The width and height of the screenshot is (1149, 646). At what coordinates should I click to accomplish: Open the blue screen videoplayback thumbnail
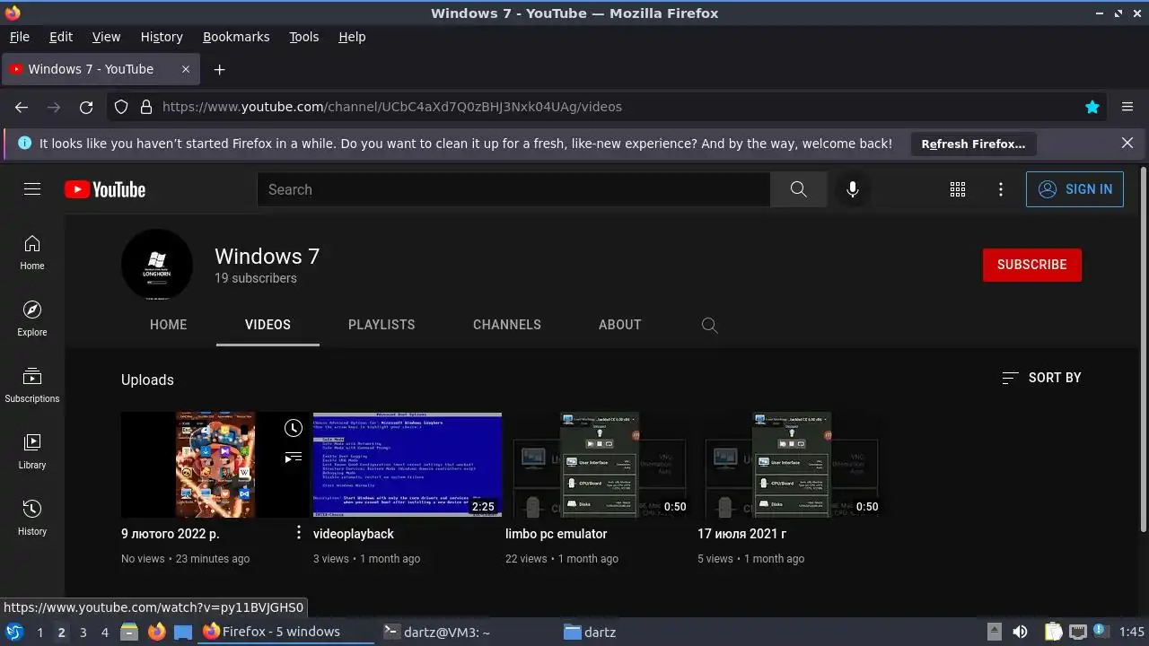click(408, 465)
